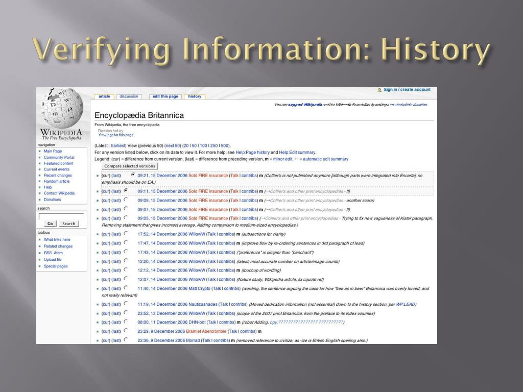Screen dimensions: 523x392
Task: Select radio button for 09:11, 15 December revision
Action: pos(126,190)
